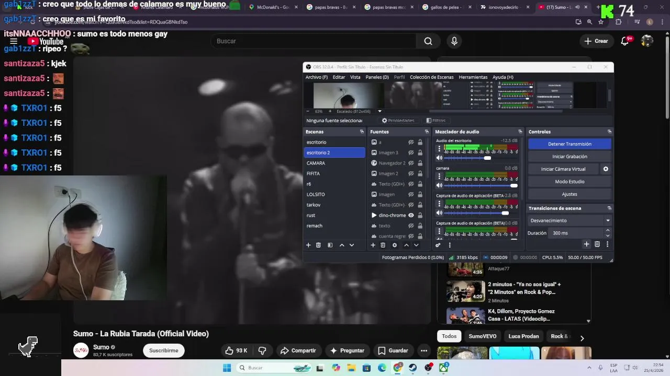Undock the Mezclador de audio panel
Screen dimensions: 670x376
520,132
